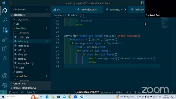This screenshot has width=176, height=99.
Task: Open File Explorer from taskbar
Action: pos(53,97)
